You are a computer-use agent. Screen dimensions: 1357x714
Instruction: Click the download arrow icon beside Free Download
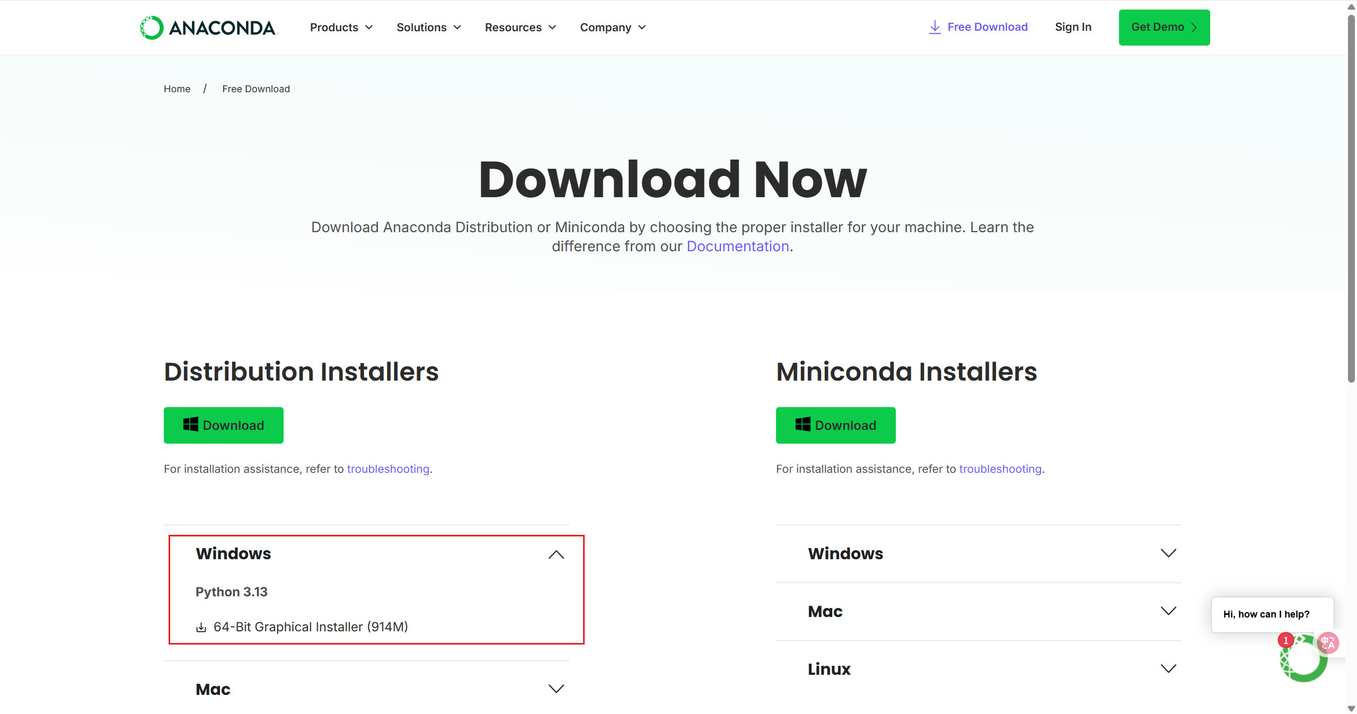pyautogui.click(x=935, y=27)
